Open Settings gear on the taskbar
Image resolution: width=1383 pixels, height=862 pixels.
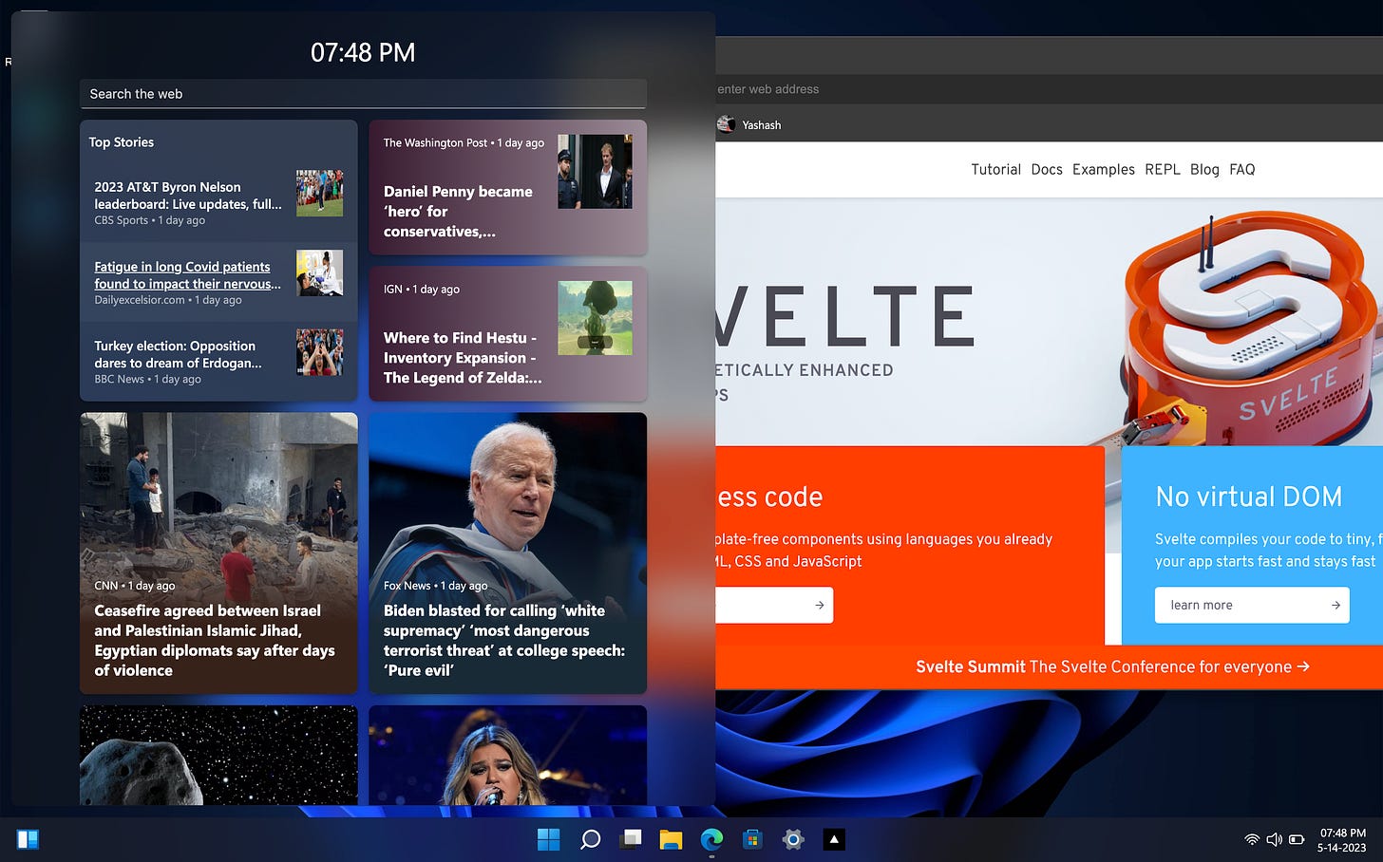click(x=793, y=839)
